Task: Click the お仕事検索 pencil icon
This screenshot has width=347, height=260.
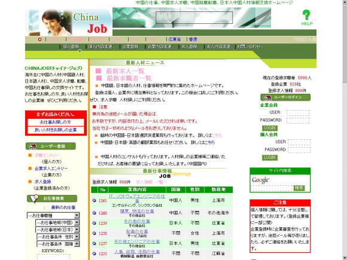Action: click(x=34, y=198)
